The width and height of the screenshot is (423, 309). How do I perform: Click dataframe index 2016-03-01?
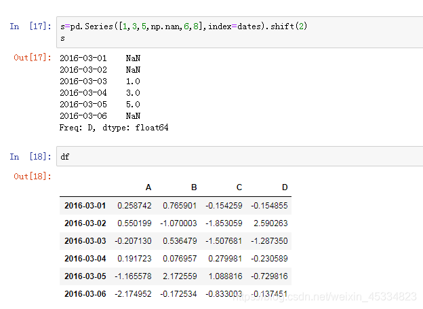[85, 206]
